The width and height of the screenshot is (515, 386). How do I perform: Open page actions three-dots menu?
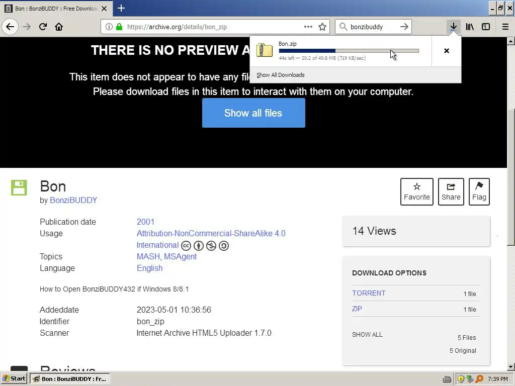(x=308, y=27)
